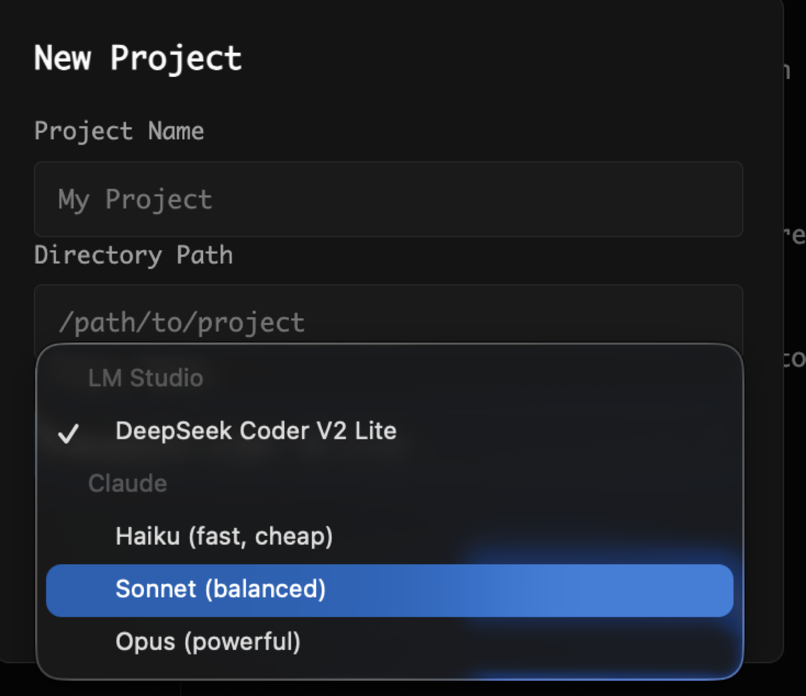Click the Opus (powerful) text label
Viewport: 806px width, 696px height.
coord(207,641)
